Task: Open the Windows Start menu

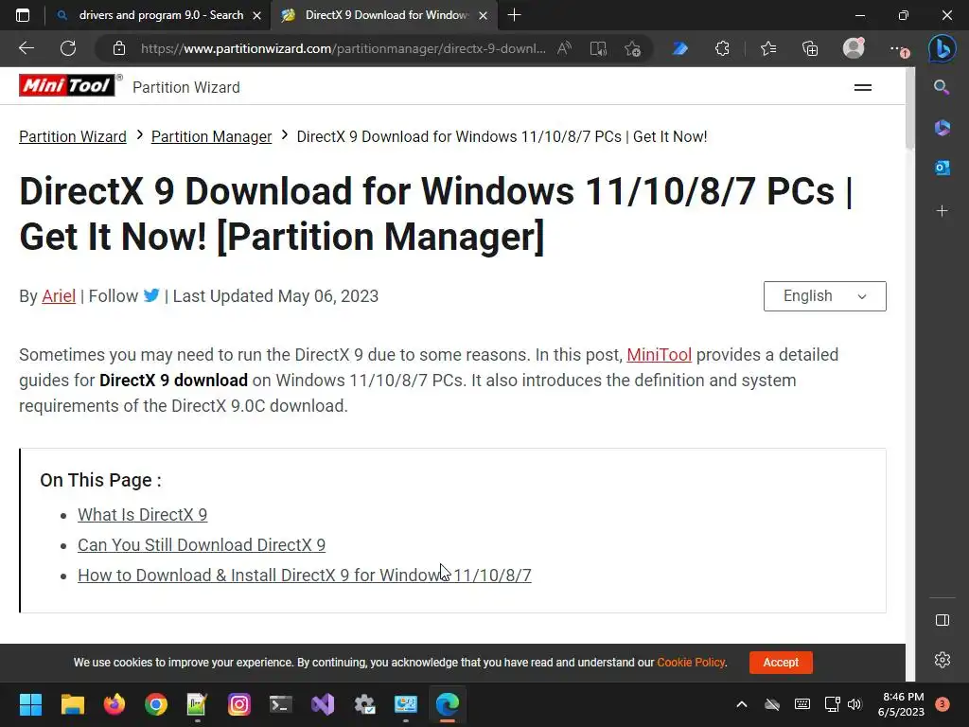Action: tap(30, 704)
